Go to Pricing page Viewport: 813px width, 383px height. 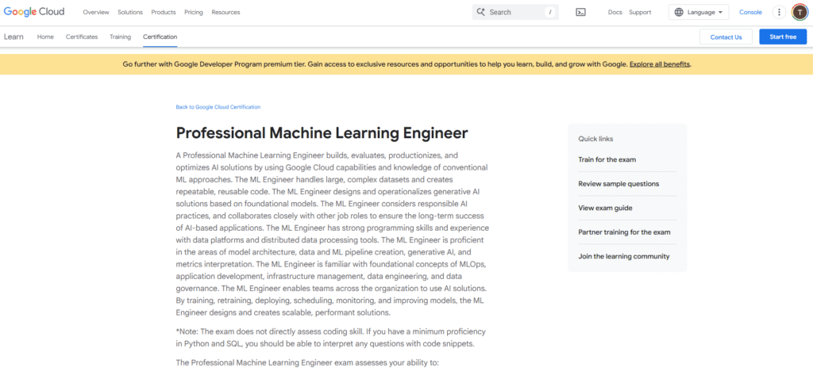pos(194,13)
